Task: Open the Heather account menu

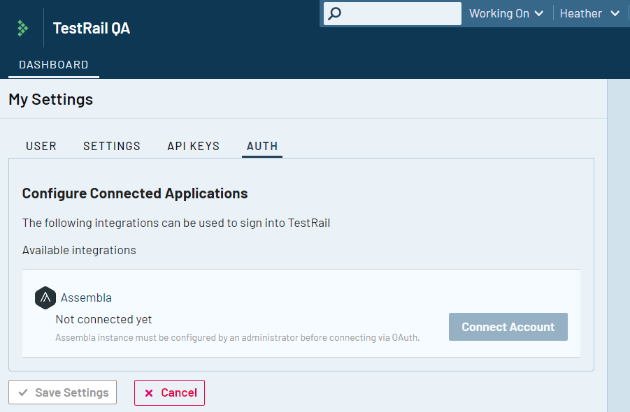Action: pos(580,14)
